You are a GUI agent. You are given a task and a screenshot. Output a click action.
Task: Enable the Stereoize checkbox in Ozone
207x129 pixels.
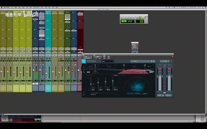click(91, 94)
